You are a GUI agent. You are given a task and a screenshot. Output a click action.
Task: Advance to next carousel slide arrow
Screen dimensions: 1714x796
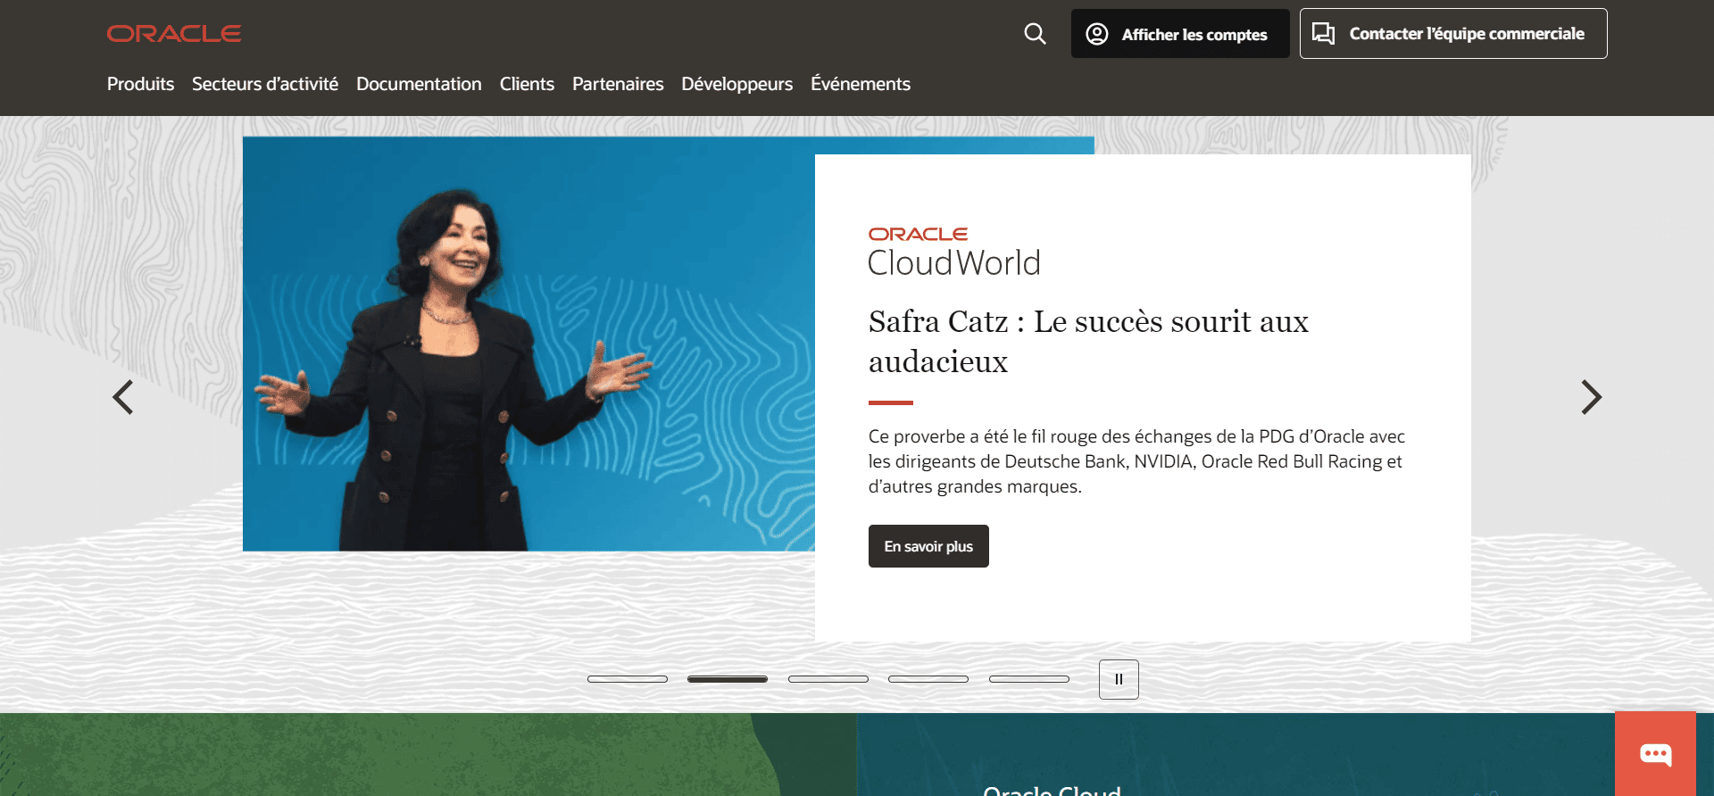[x=1591, y=397]
